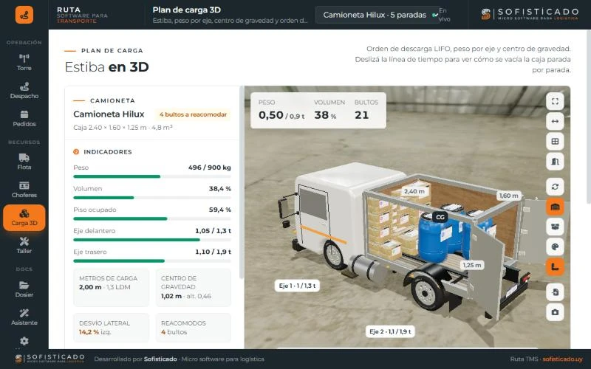Click the Desvío lateral card
The width and height of the screenshot is (591, 369).
click(x=112, y=328)
